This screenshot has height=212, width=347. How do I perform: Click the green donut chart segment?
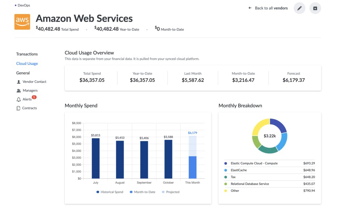pos(256,142)
